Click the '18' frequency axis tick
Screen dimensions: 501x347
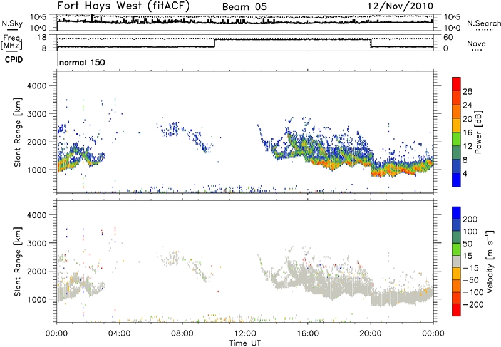click(42, 38)
